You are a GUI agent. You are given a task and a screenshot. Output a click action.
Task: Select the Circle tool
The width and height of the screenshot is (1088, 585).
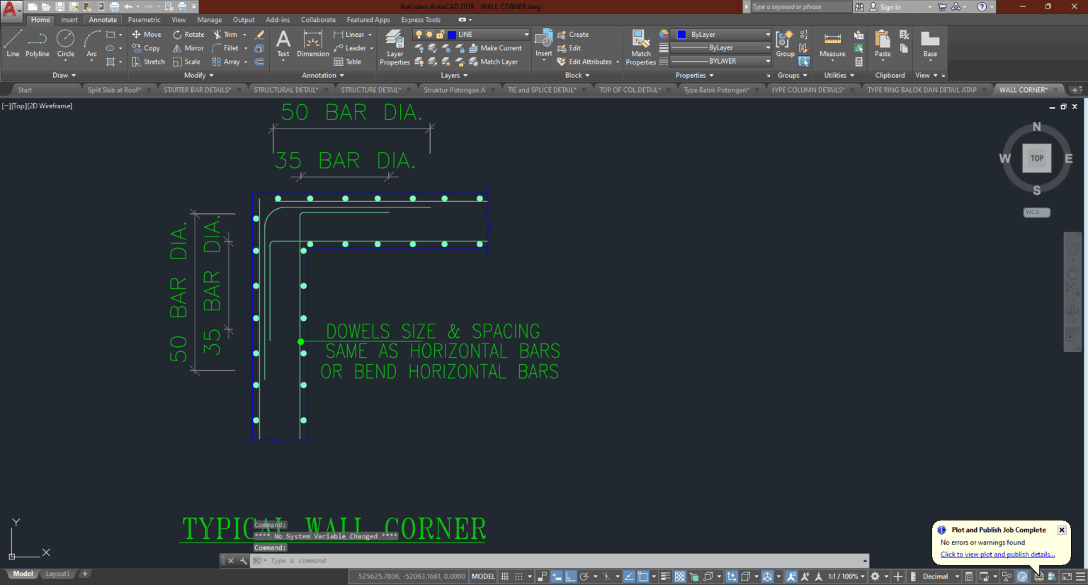pyautogui.click(x=65, y=44)
